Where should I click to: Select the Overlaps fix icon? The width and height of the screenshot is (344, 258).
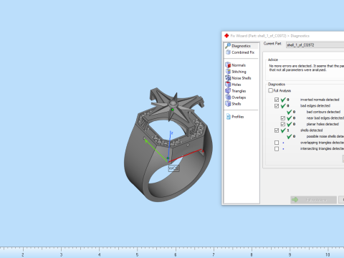pyautogui.click(x=228, y=97)
